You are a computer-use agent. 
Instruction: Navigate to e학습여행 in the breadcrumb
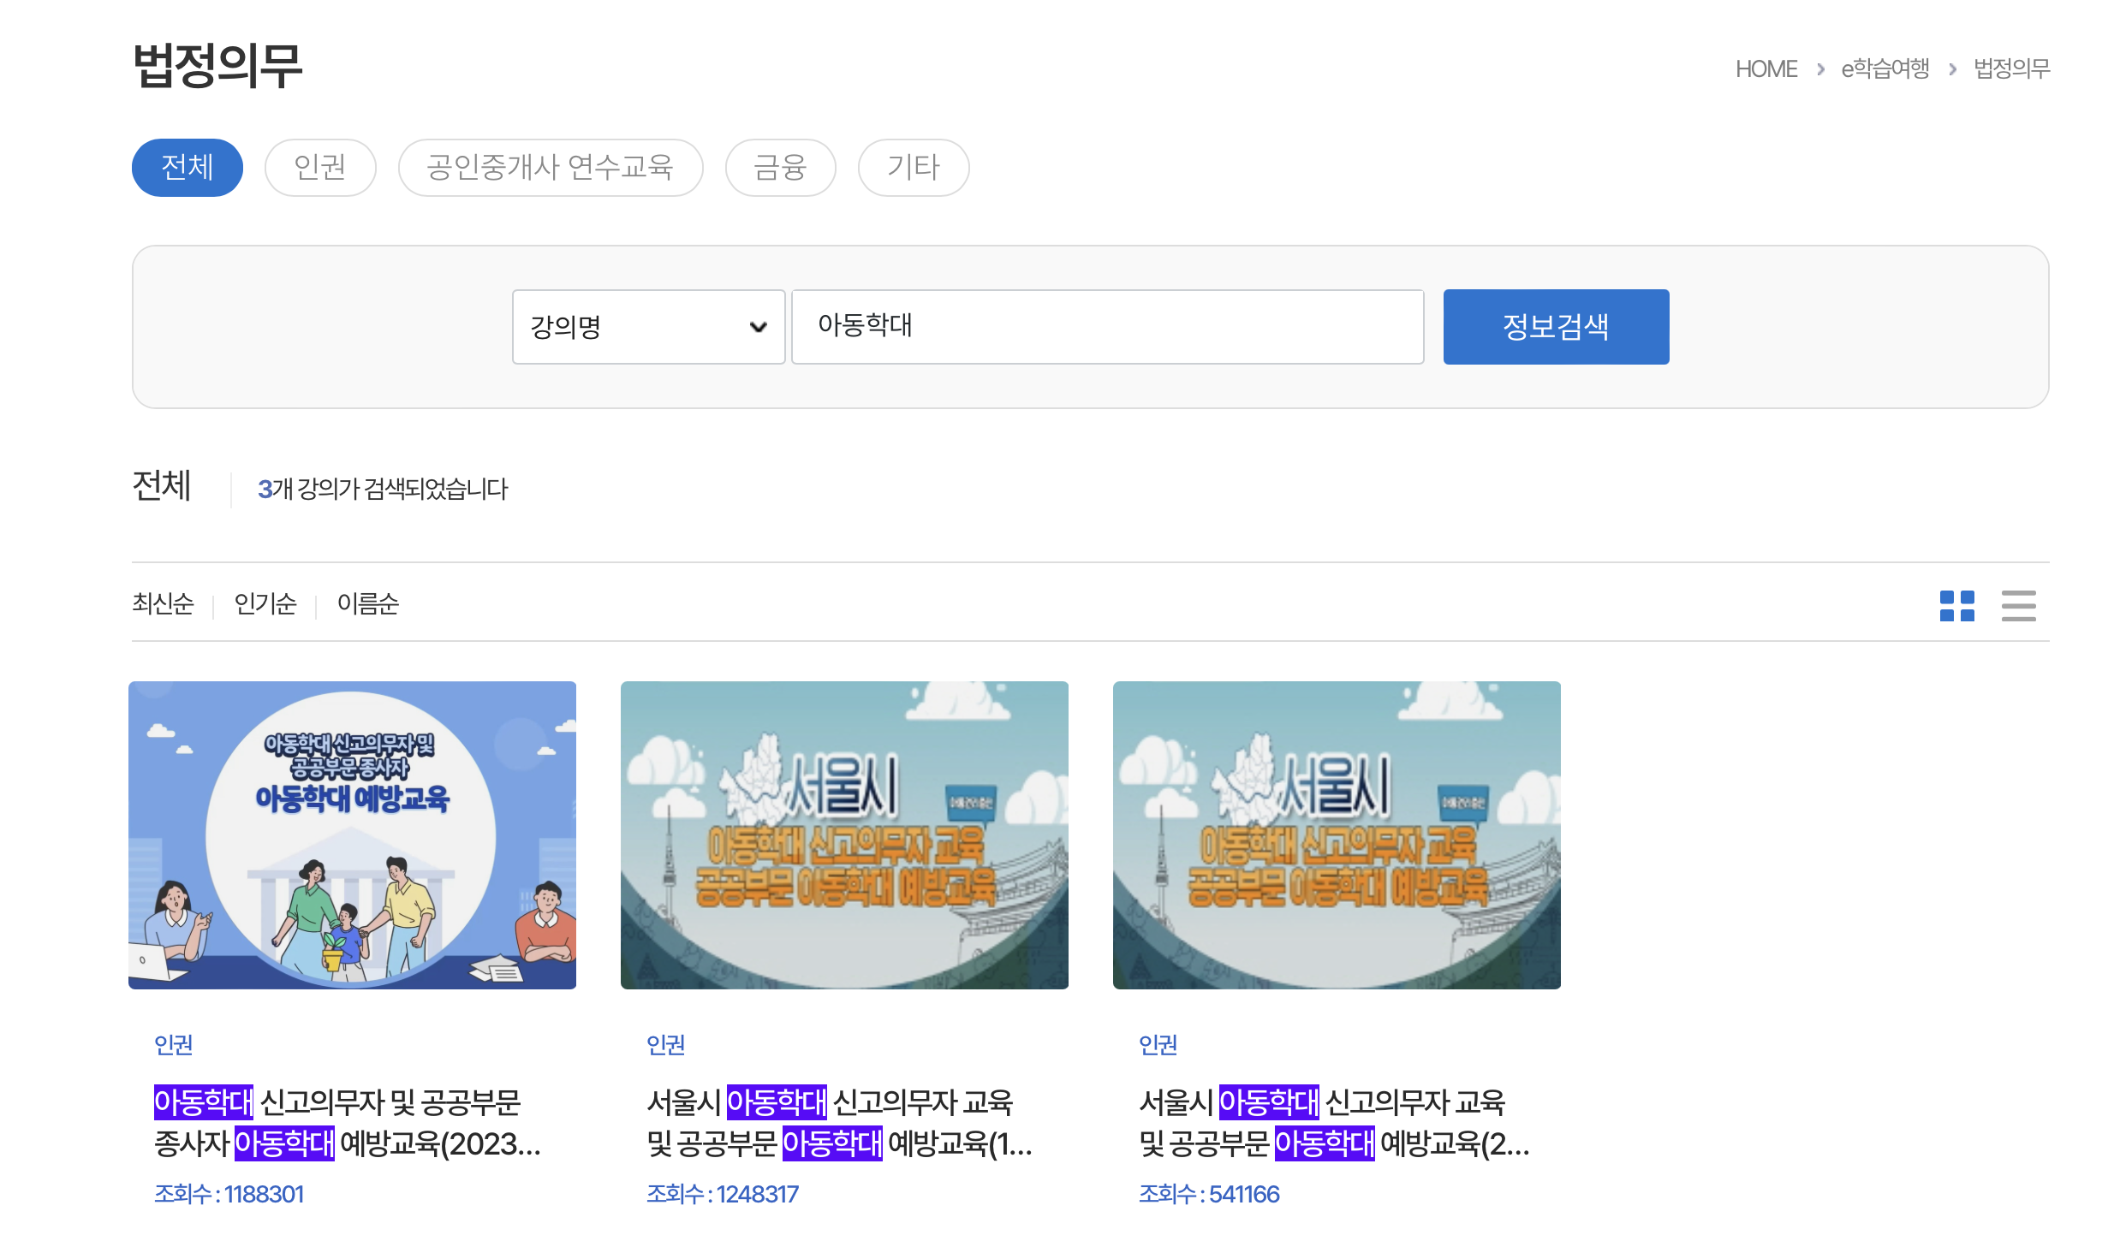click(1885, 68)
